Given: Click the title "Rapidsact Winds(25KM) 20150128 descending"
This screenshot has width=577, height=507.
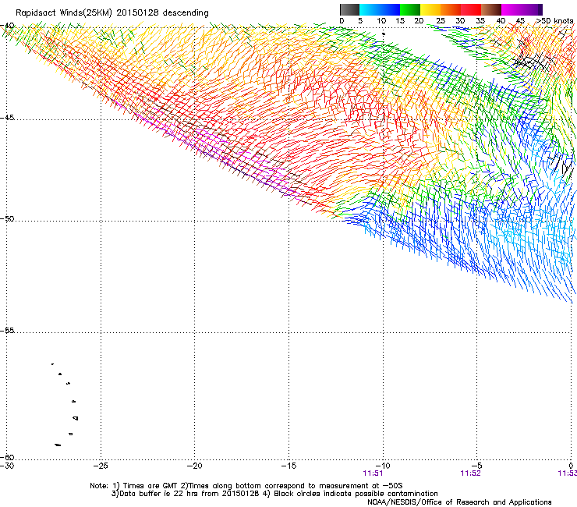Looking at the screenshot, I should coord(112,13).
